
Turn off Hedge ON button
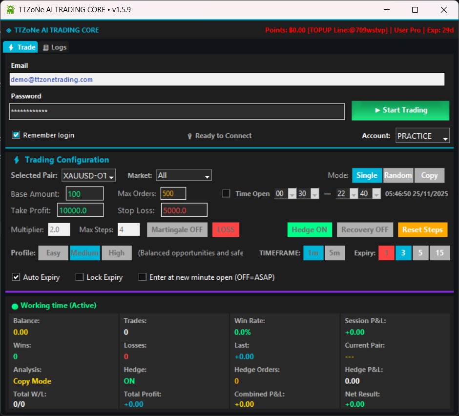[x=310, y=229]
